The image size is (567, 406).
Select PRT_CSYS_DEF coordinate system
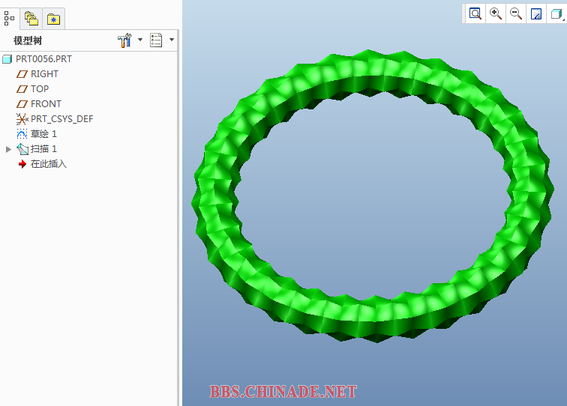tap(61, 119)
